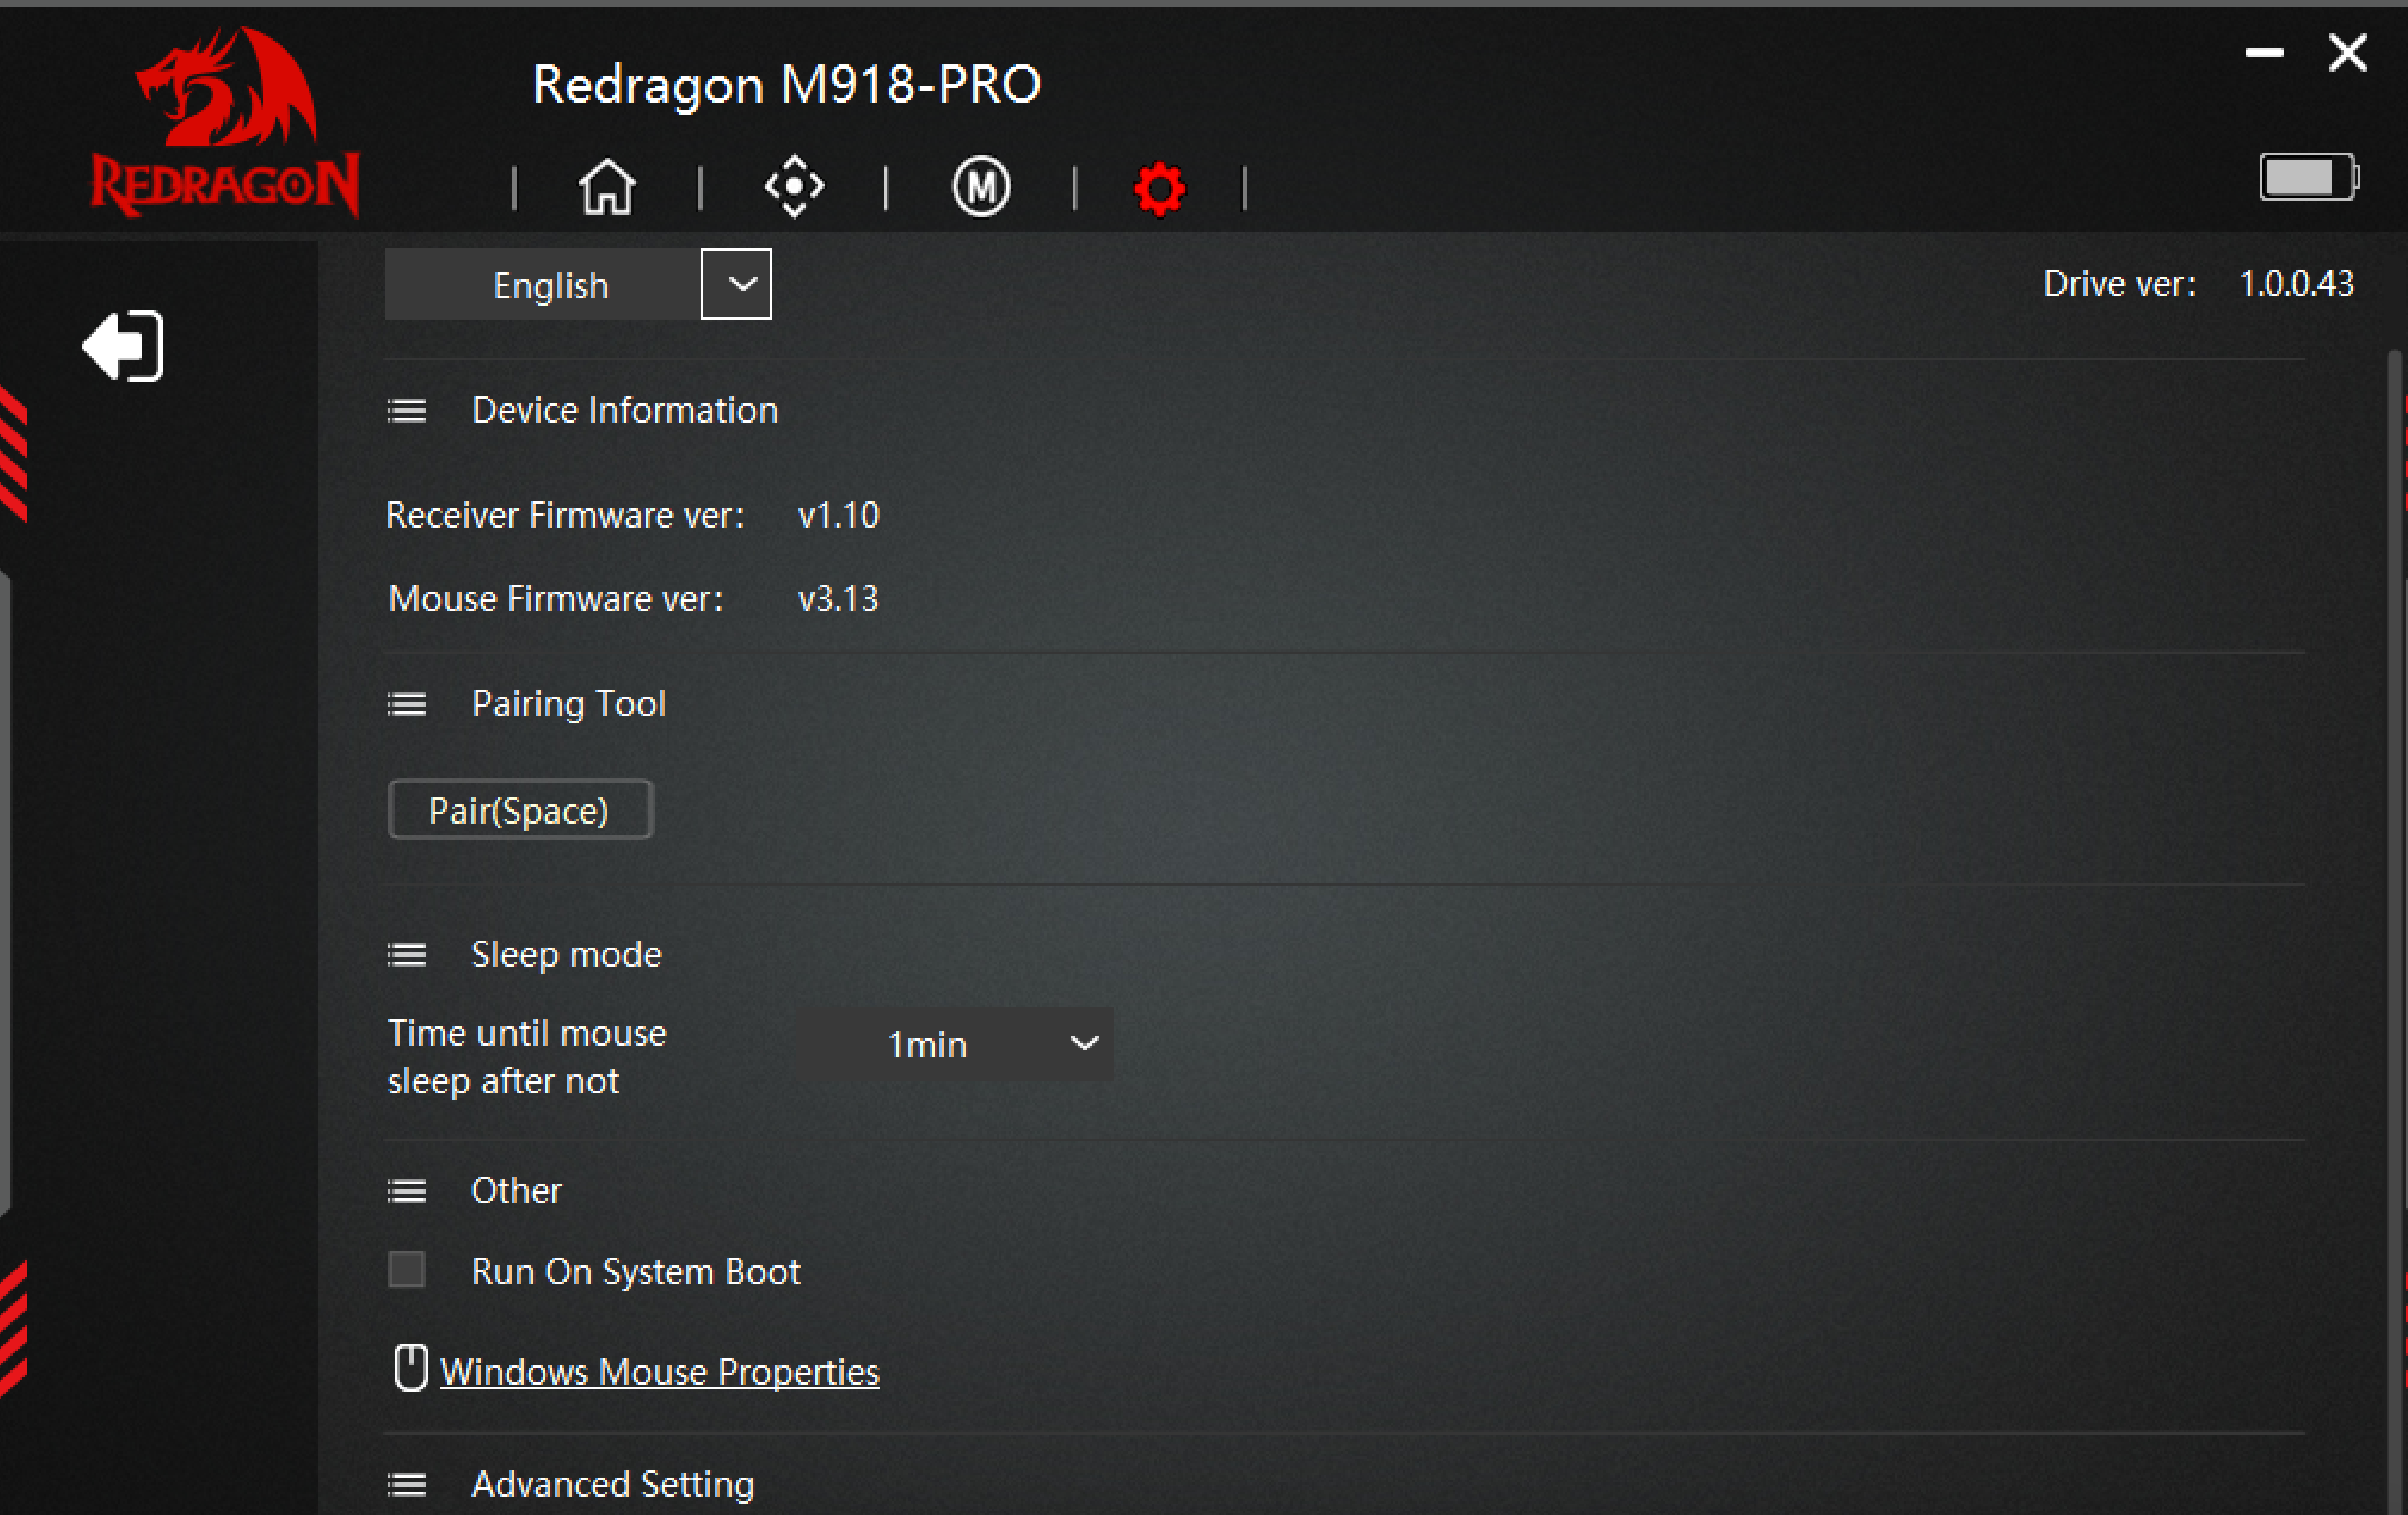Enable Run On System Boot checkbox
The height and width of the screenshot is (1515, 2408).
click(407, 1270)
